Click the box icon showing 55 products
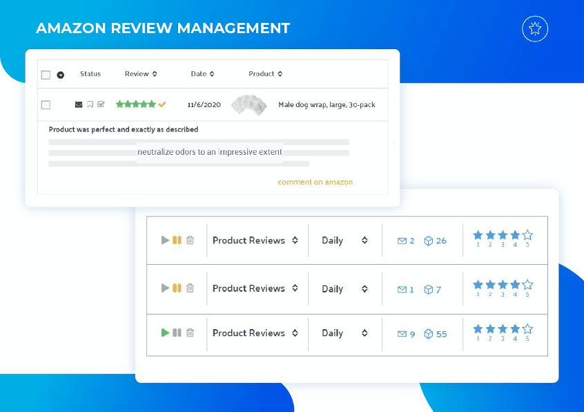Screen dimensions: 584x412 coord(436,334)
